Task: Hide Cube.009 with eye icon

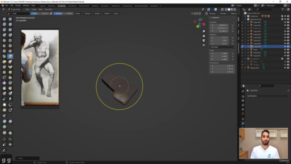Action: tap(285, 46)
